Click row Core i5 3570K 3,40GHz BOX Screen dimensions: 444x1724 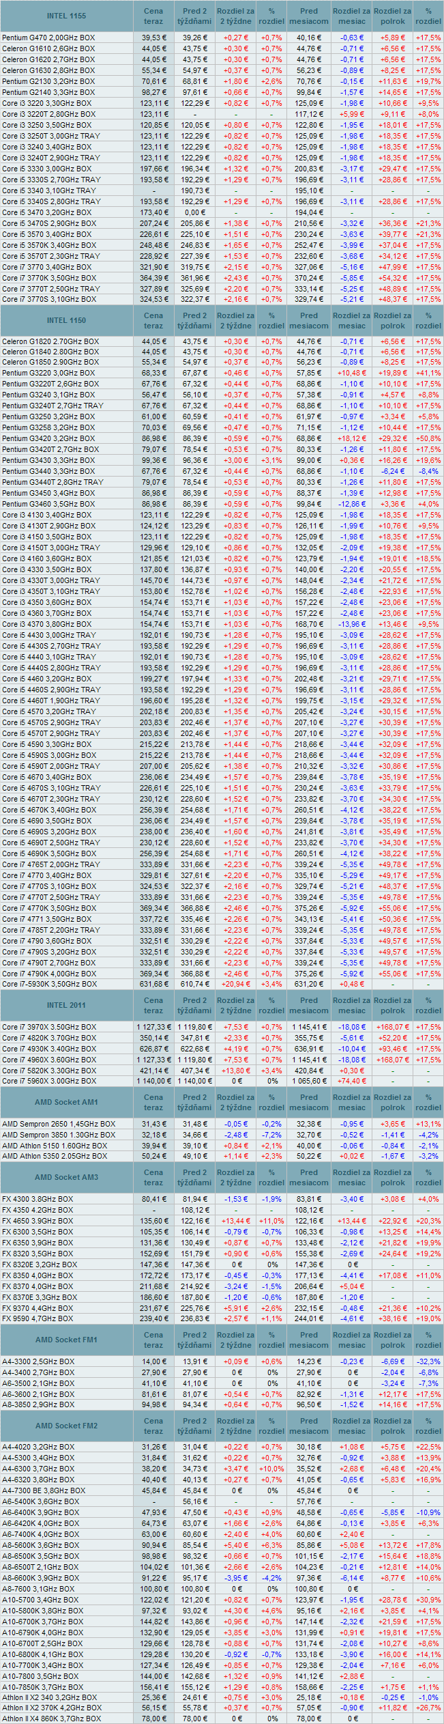222,245
